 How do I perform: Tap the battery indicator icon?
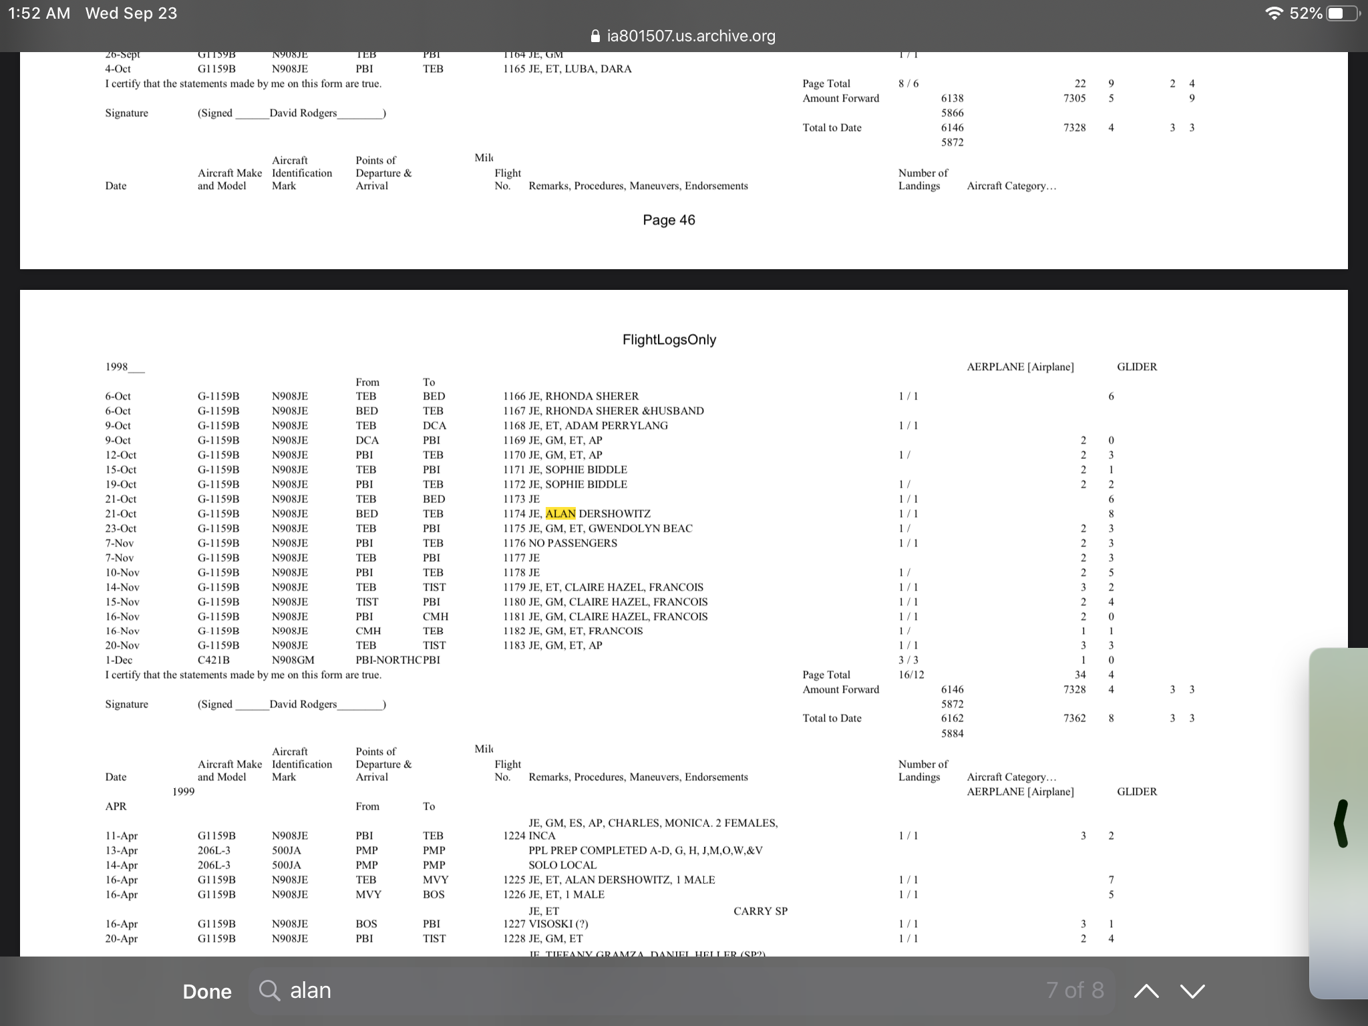click(1343, 13)
